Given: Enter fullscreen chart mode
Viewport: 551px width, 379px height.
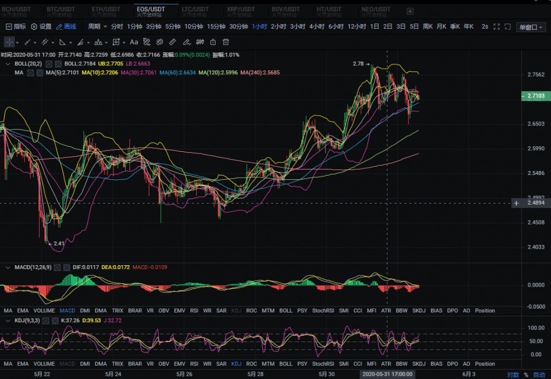Looking at the screenshot, I should 496,26.
